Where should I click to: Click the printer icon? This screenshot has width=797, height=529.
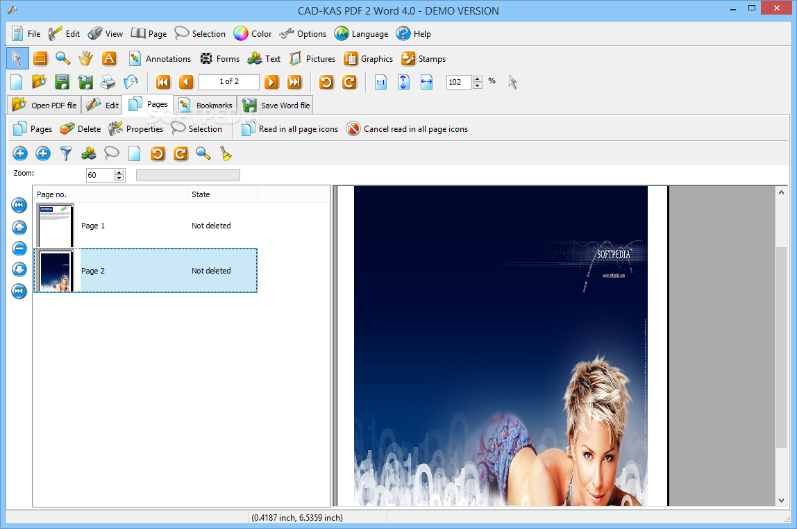click(108, 82)
